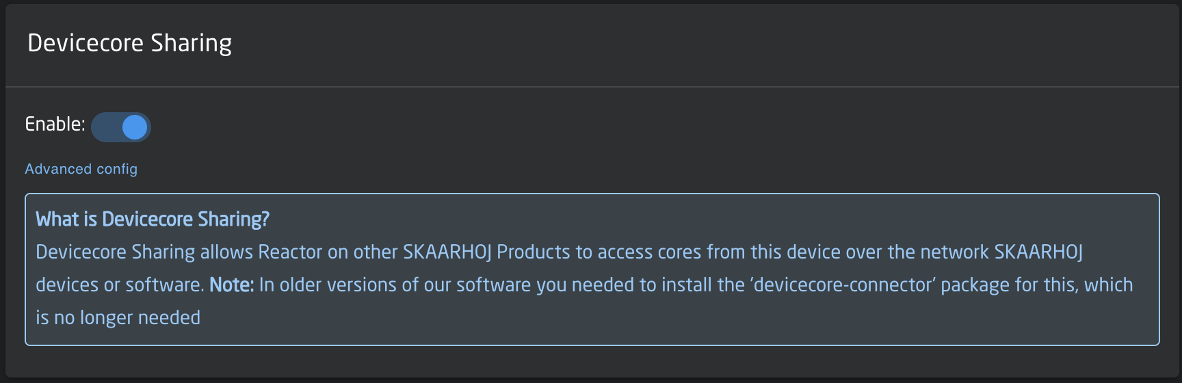Click "Sharing" in the top panel heading
The width and height of the screenshot is (1182, 383).
[x=191, y=43]
